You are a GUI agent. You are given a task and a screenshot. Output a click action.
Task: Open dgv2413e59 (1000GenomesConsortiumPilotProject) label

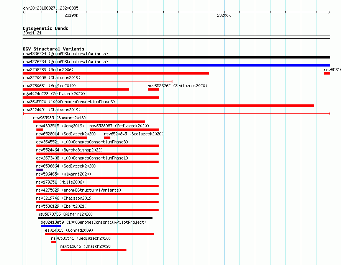pos(93,222)
